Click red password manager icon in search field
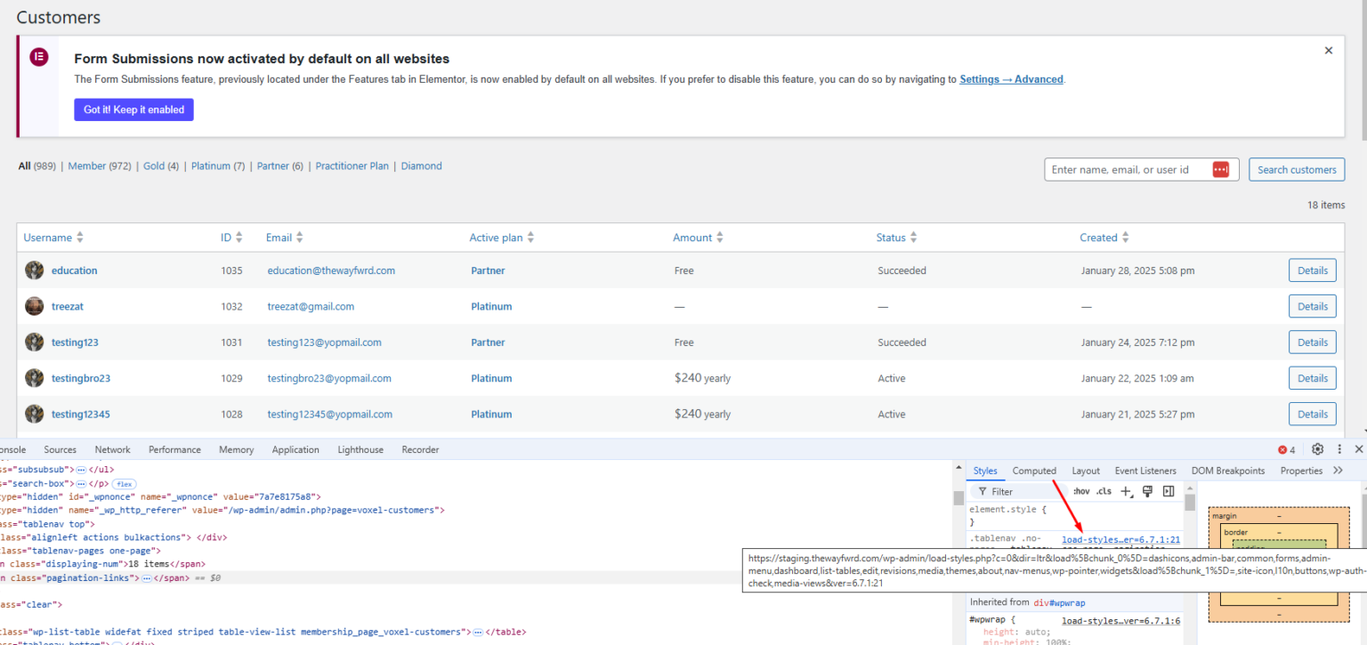Viewport: 1367px width, 645px height. [x=1220, y=170]
